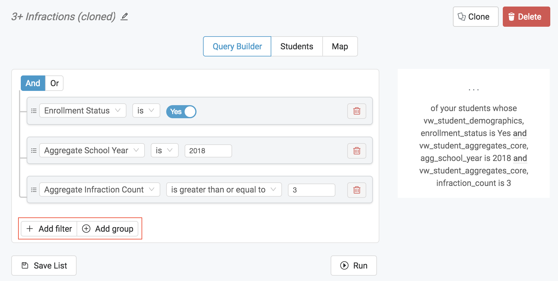Click the Run button
The width and height of the screenshot is (558, 281).
(354, 266)
